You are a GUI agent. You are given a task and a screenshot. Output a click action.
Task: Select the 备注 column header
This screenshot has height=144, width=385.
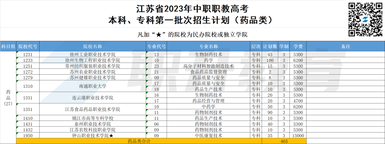[345, 46]
